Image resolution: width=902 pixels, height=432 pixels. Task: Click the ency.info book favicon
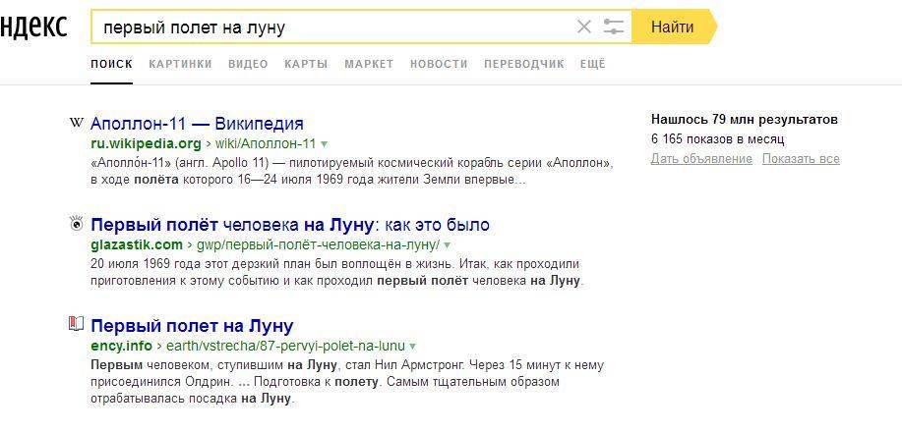pyautogui.click(x=76, y=325)
